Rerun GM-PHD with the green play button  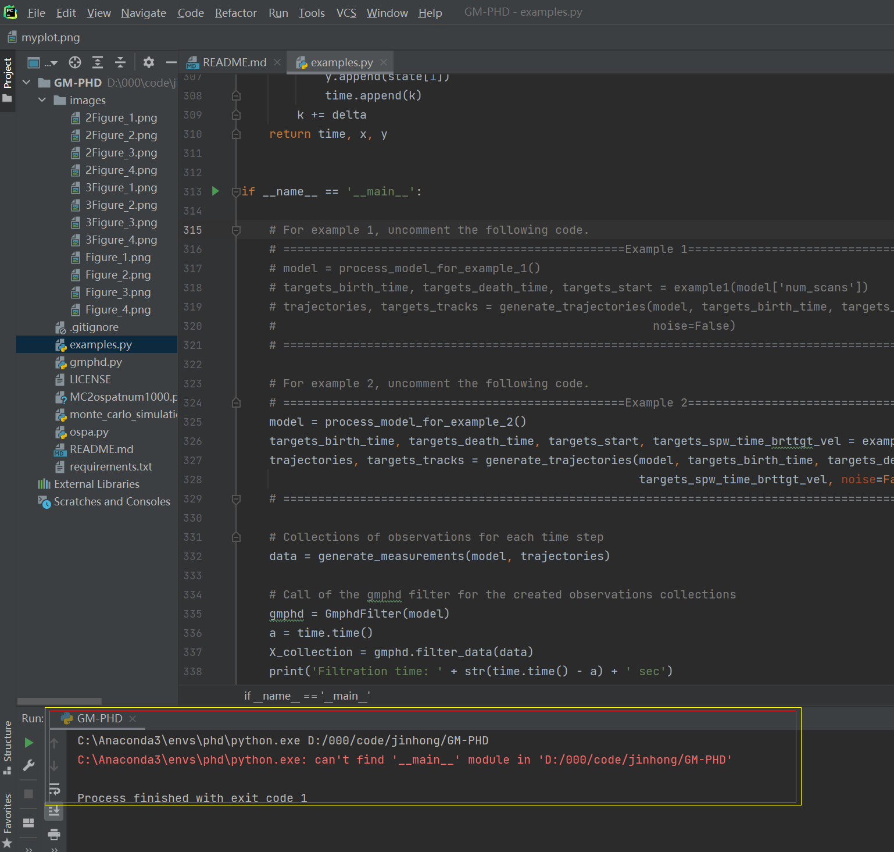[28, 743]
